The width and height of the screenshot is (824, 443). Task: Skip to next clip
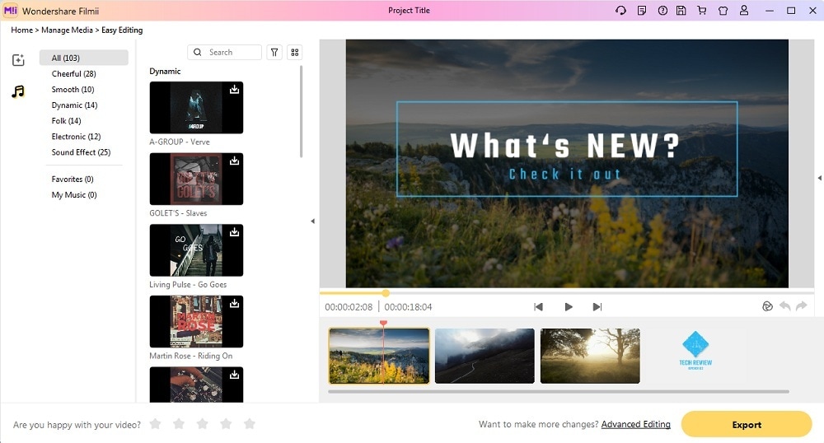597,307
